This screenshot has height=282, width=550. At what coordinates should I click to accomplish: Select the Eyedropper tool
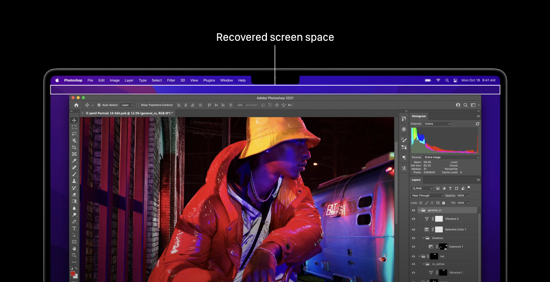click(x=74, y=161)
